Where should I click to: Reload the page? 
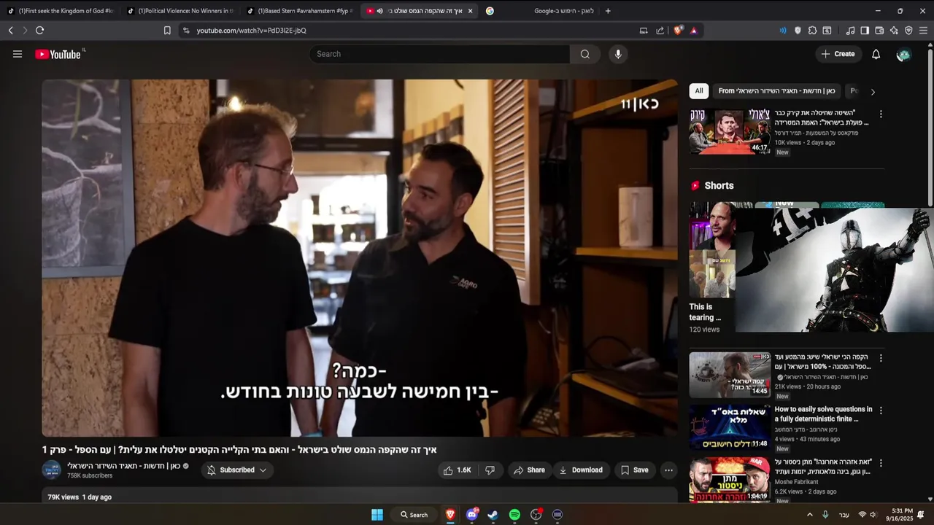(x=39, y=31)
